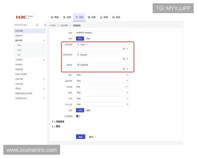Add another source security zone with plus
This screenshot has width=197, height=158.
point(127,49)
